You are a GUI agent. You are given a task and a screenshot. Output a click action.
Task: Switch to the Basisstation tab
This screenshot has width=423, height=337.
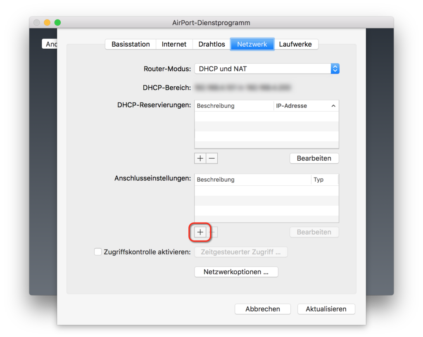[x=131, y=44]
